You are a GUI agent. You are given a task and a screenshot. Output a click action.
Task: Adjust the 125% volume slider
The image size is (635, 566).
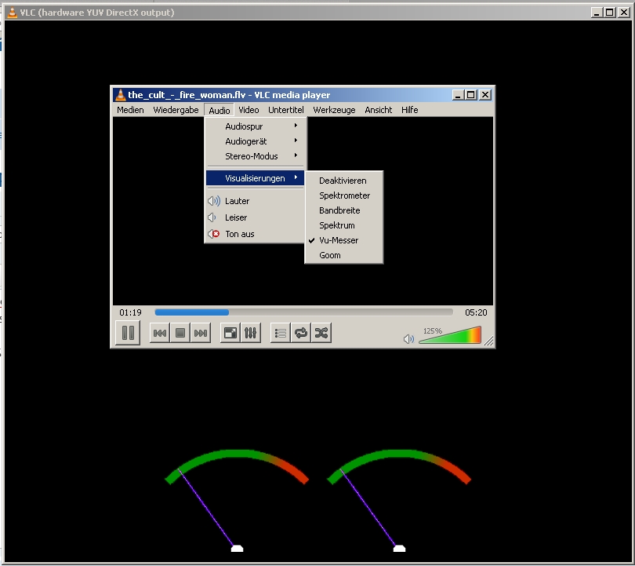point(450,337)
